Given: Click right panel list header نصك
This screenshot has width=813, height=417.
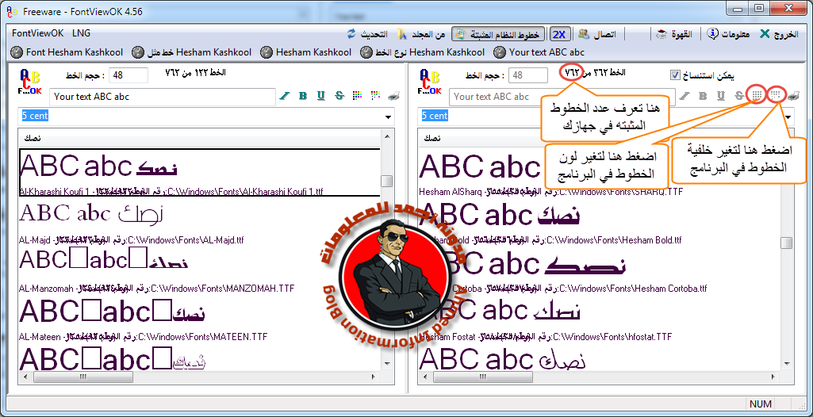Looking at the screenshot, I should pyautogui.click(x=600, y=139).
